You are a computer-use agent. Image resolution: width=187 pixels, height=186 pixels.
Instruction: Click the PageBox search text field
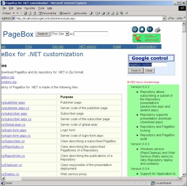pos(91,34)
